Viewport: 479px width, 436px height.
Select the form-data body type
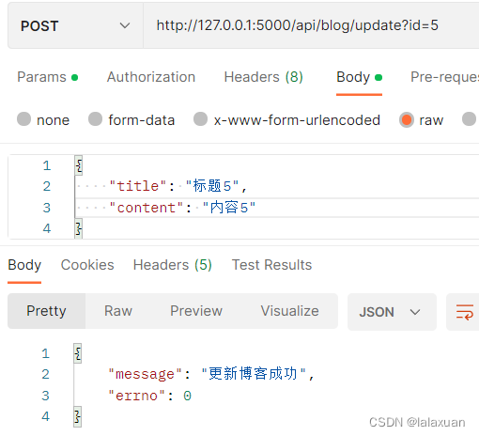(x=131, y=119)
